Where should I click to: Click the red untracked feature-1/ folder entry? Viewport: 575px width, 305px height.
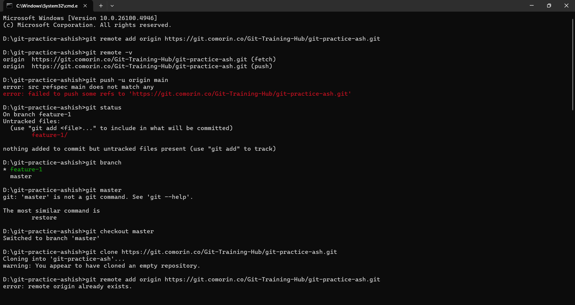(49, 135)
